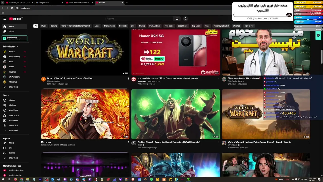The height and width of the screenshot is (182, 323).
Task: Open Watch later in the sidebar
Action: [x=15, y=110]
